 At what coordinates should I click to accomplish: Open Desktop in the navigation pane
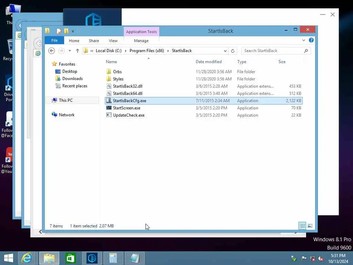point(70,71)
